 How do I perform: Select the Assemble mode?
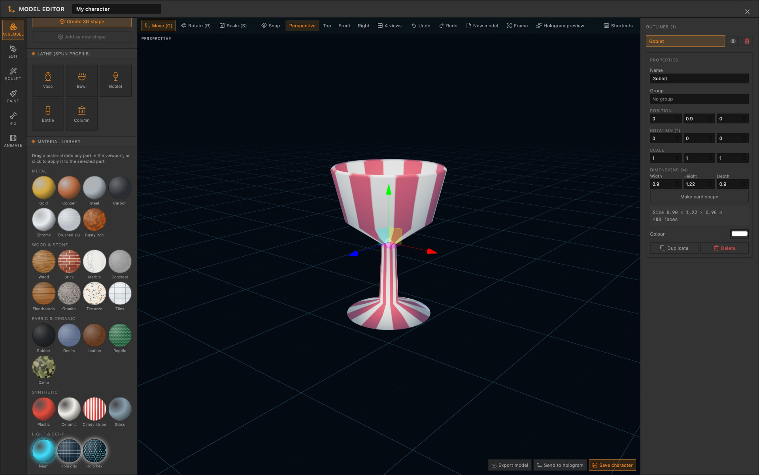coord(13,30)
